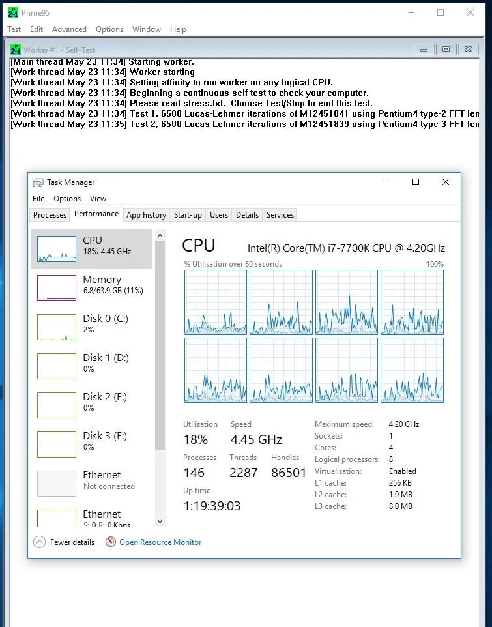This screenshot has height=627, width=492.
Task: Open the Prime95 Window menu
Action: pos(147,29)
